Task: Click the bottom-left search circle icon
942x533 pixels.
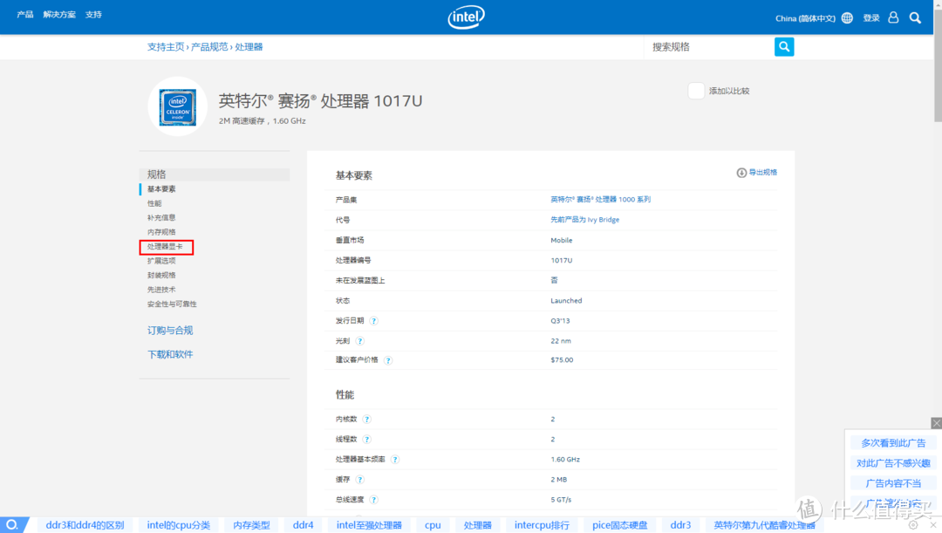Action: [x=12, y=524]
